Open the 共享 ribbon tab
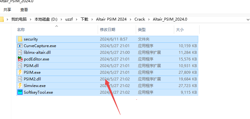 [7, 10]
